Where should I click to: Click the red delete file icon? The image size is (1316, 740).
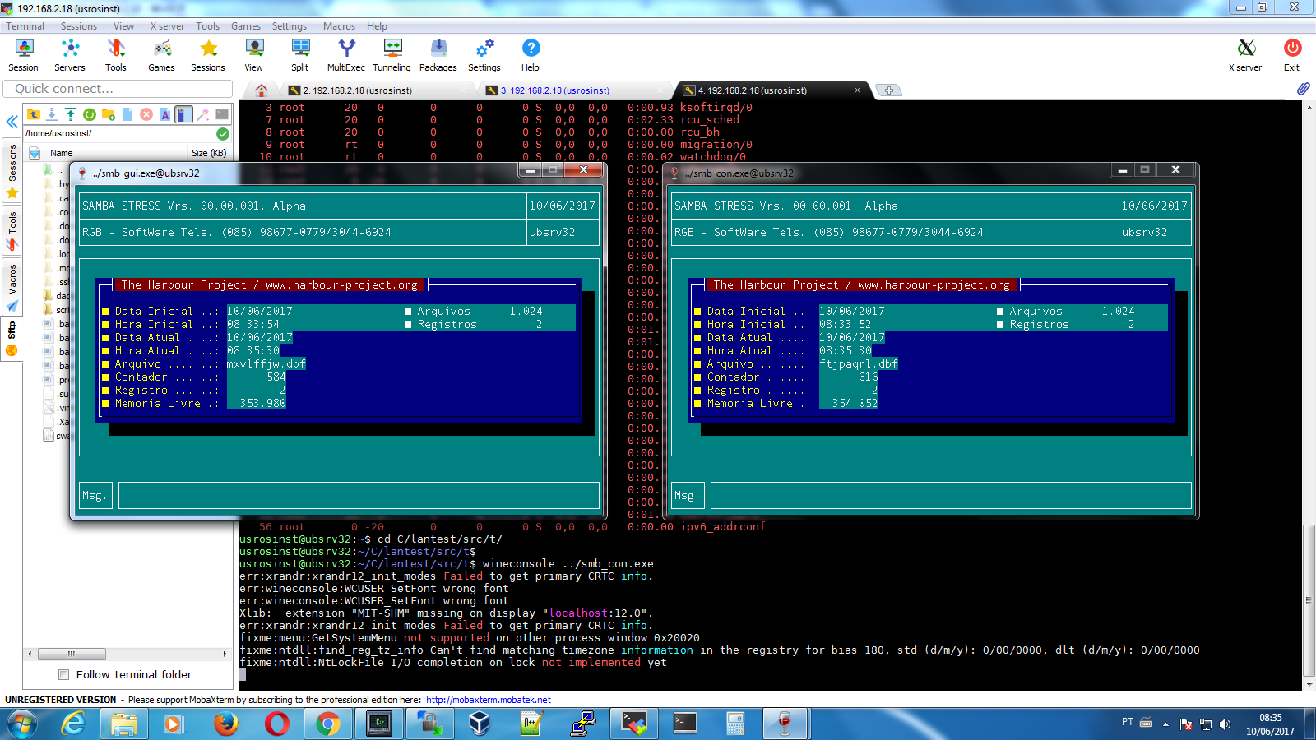[x=146, y=114]
